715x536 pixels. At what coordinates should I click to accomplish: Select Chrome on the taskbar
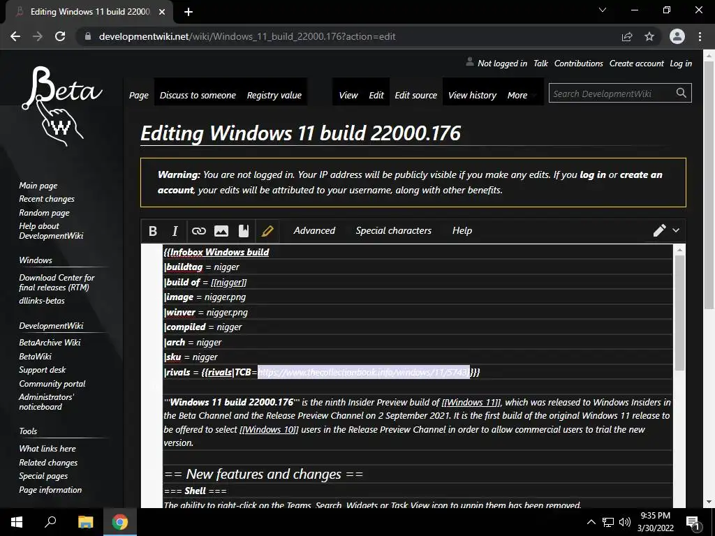pos(120,522)
